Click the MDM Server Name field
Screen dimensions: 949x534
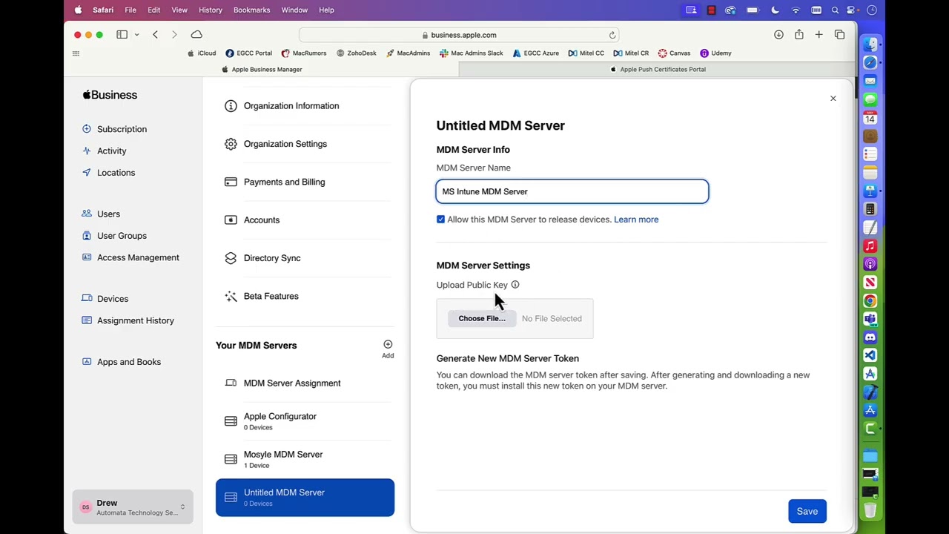572,191
